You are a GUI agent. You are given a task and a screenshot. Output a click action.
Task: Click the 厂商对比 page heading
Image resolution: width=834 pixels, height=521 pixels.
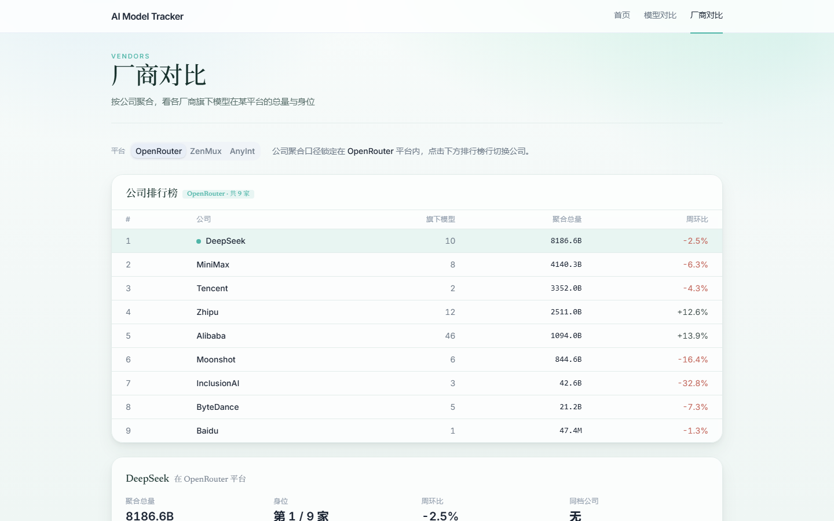[x=159, y=75]
